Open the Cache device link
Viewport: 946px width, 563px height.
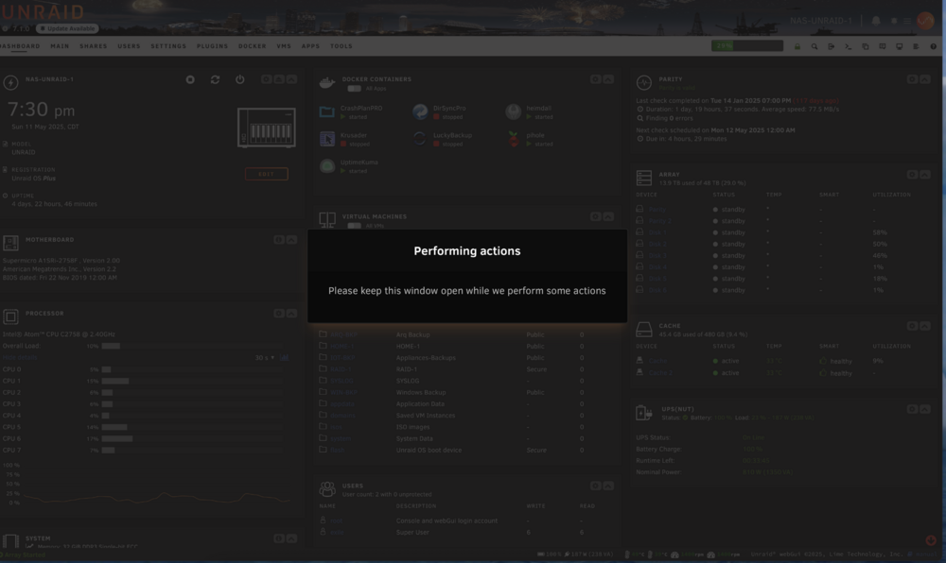click(x=657, y=361)
